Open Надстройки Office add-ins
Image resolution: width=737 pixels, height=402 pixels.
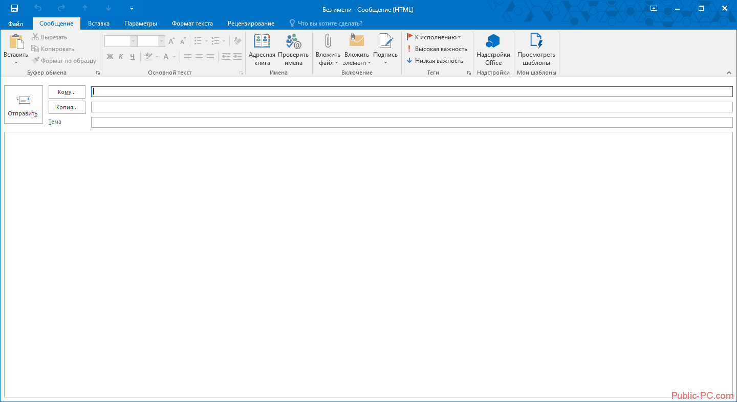493,50
